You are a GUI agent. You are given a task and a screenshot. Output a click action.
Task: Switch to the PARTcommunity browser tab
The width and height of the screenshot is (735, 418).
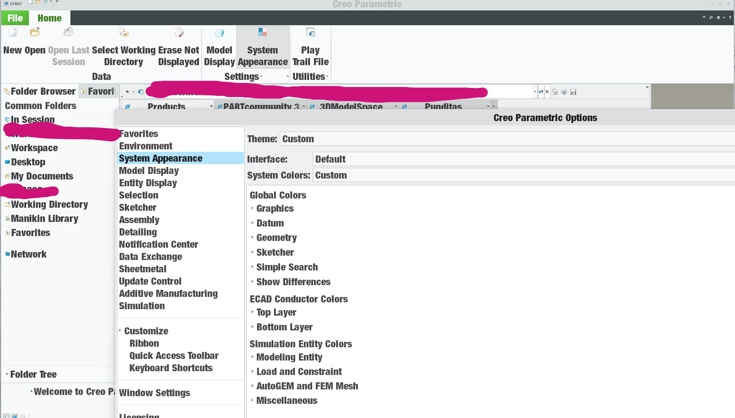261,106
